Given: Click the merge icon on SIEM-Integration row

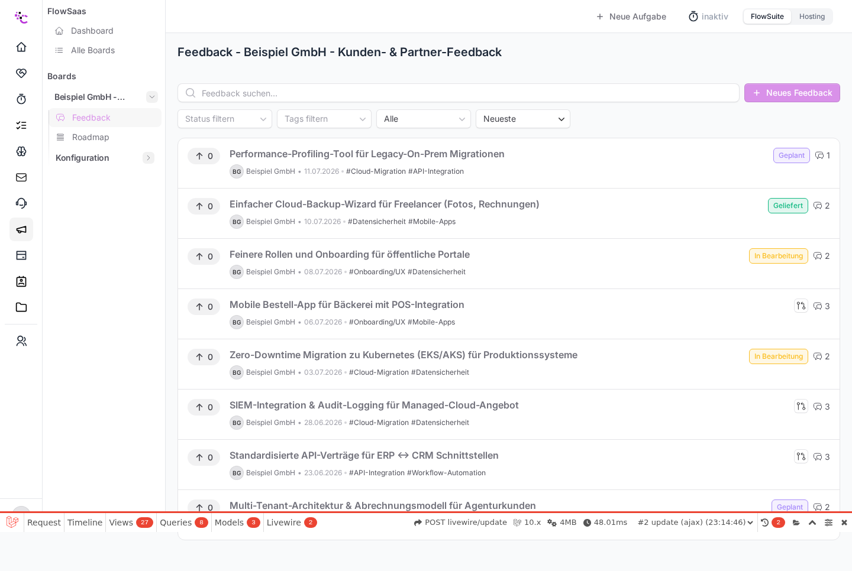Looking at the screenshot, I should click(801, 406).
